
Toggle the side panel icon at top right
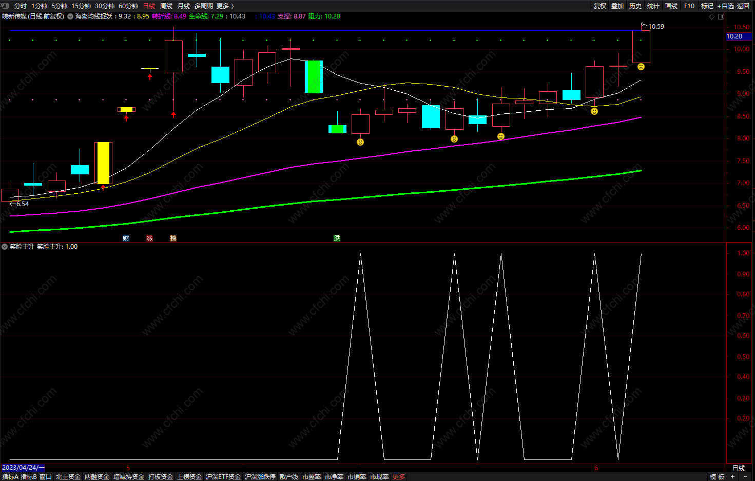pos(721,16)
